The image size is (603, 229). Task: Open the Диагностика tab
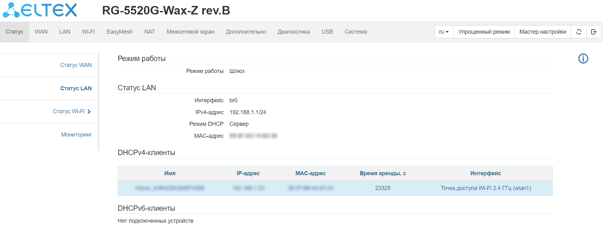coord(293,32)
